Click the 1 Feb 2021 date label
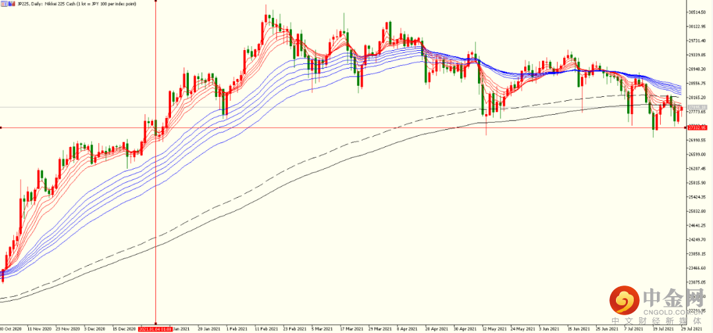Image resolution: width=713 pixels, height=333 pixels. 238,328
